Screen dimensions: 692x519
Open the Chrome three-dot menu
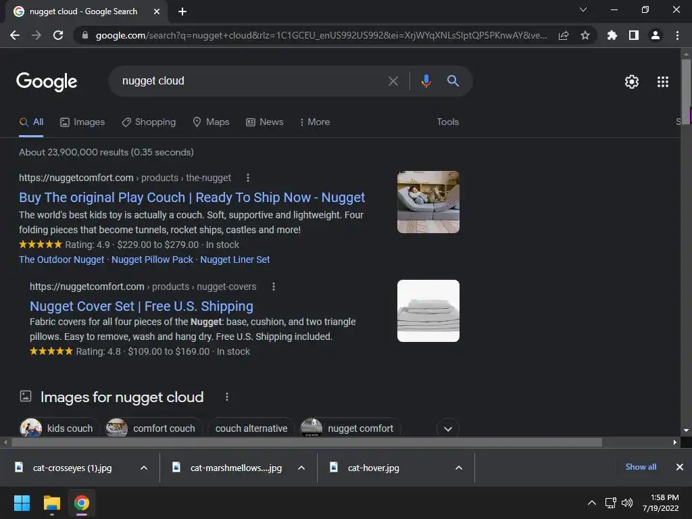pyautogui.click(x=677, y=35)
